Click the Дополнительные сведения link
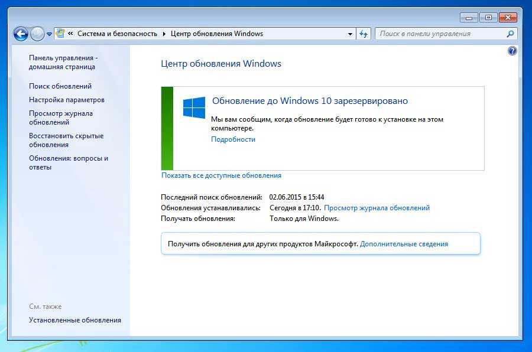Viewport: 532px width, 352px height. pos(404,243)
